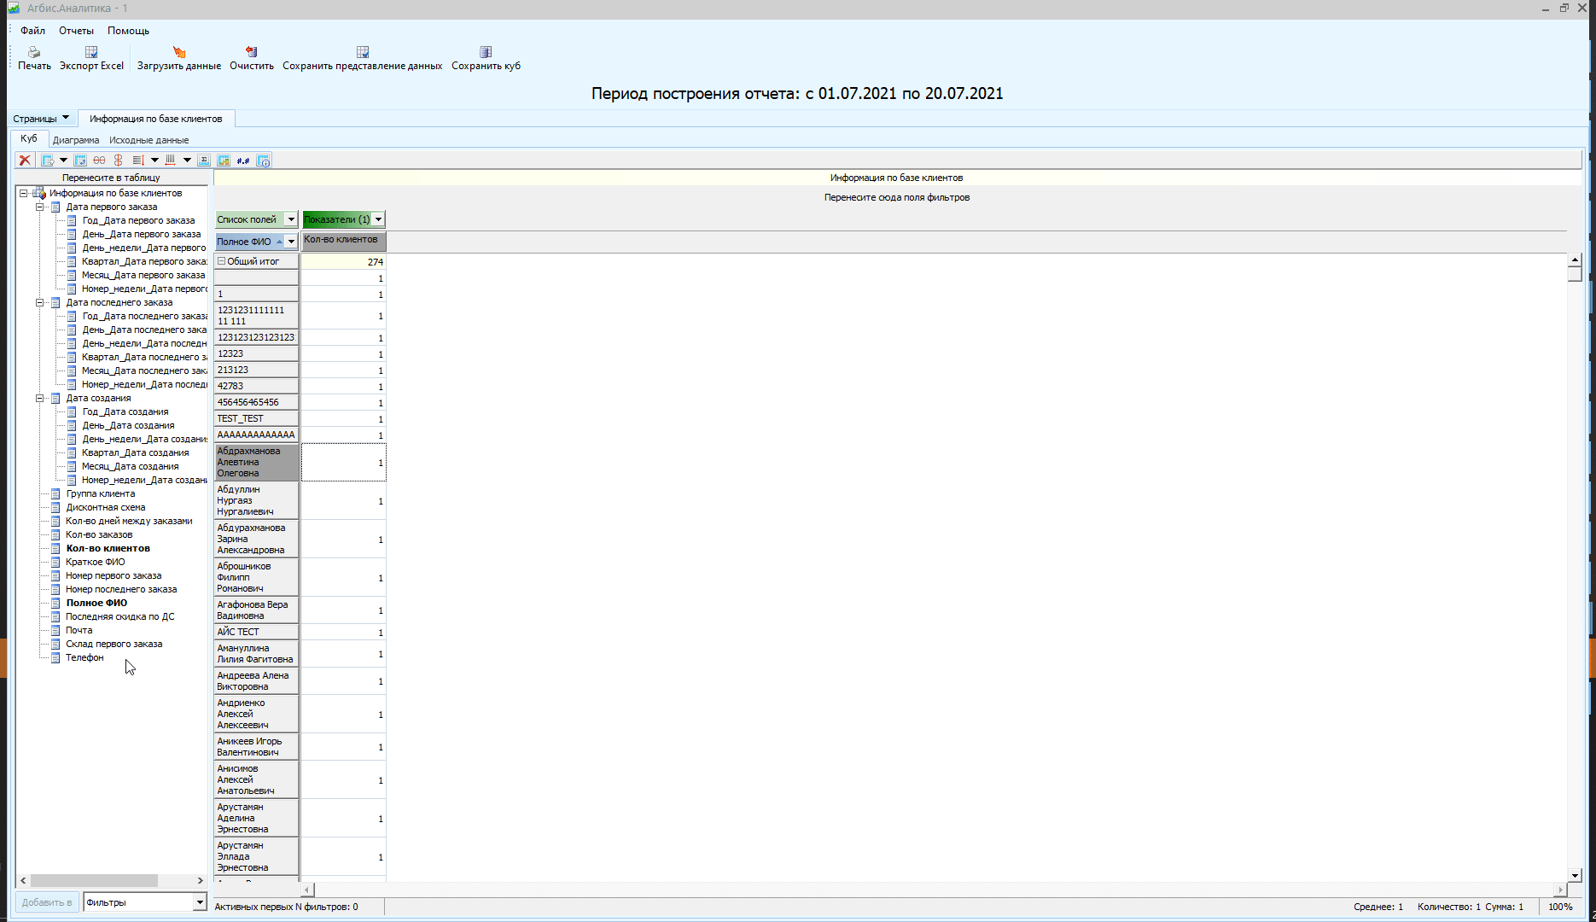Click the Загрузить данные icon
This screenshot has width=1596, height=922.
tap(179, 52)
